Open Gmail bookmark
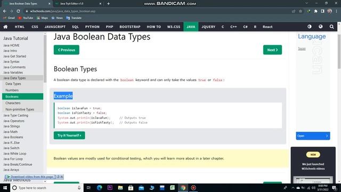The height and width of the screenshot is (192, 341). (x=9, y=18)
